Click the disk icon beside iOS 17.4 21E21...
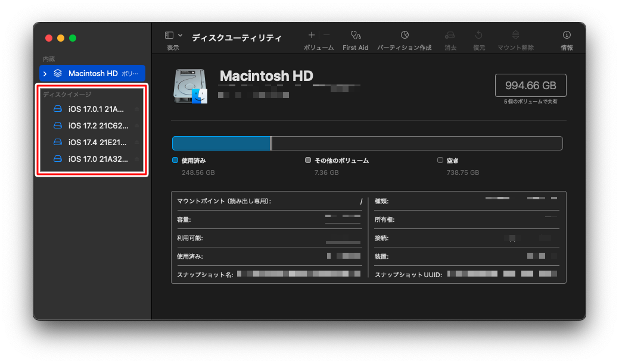Screen dimensions: 619x364 coord(58,142)
